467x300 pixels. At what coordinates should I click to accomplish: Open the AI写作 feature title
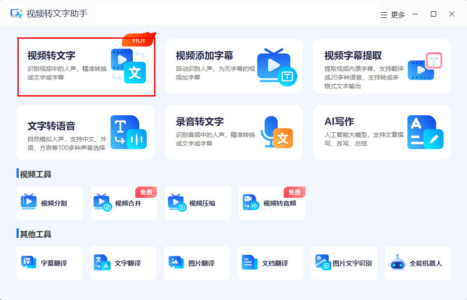[339, 121]
